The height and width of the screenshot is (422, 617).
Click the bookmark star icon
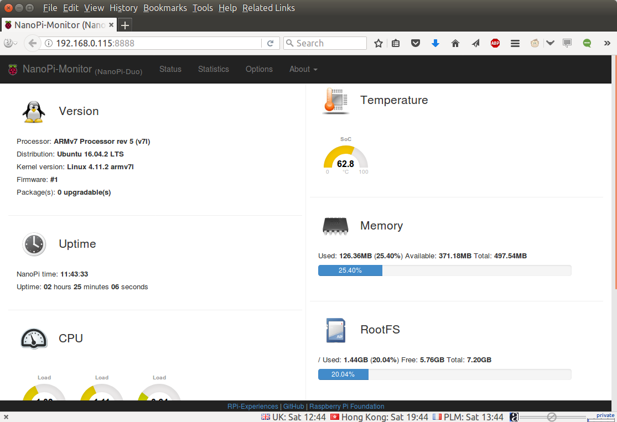[378, 43]
